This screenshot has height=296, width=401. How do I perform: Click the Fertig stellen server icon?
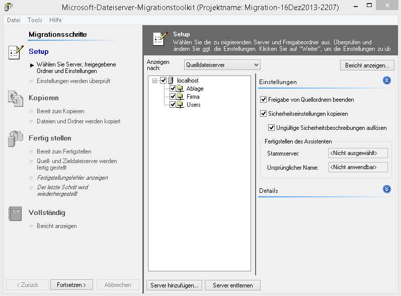pyautogui.click(x=15, y=138)
